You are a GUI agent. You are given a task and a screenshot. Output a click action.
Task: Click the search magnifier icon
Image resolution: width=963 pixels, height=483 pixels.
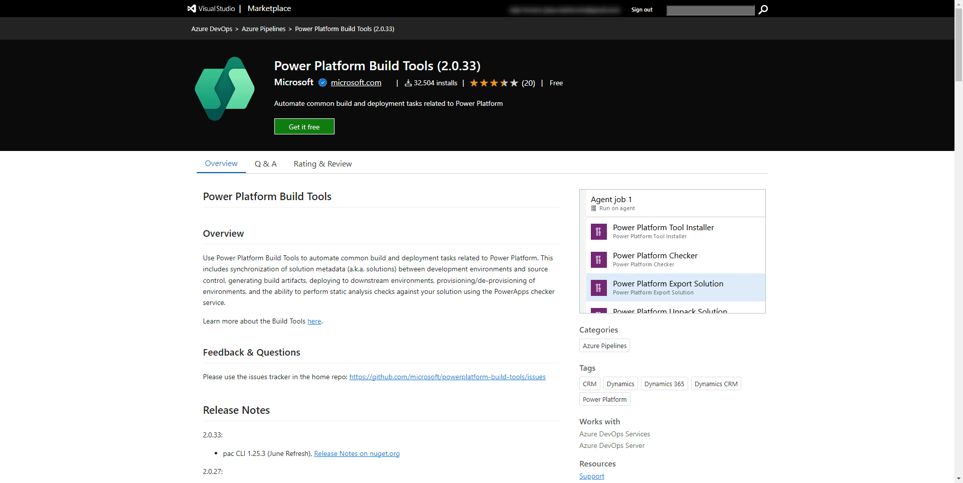point(763,10)
